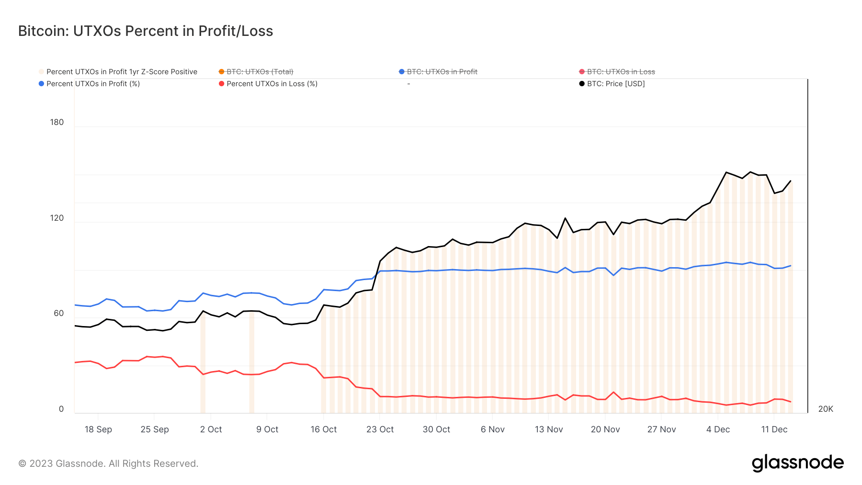
Task: Click the blue dot beside Percent UTXOs in Profit (%)
Action: click(41, 84)
